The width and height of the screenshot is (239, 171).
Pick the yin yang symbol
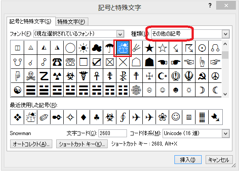point(18,90)
